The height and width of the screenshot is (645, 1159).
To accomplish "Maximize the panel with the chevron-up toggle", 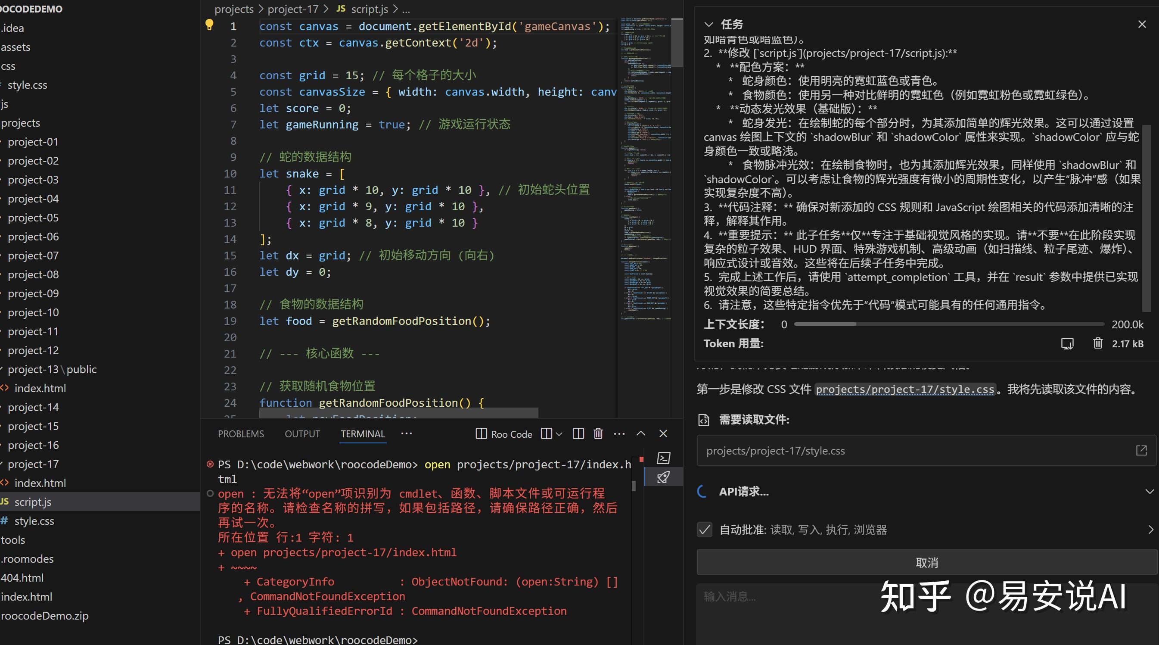I will tap(641, 433).
